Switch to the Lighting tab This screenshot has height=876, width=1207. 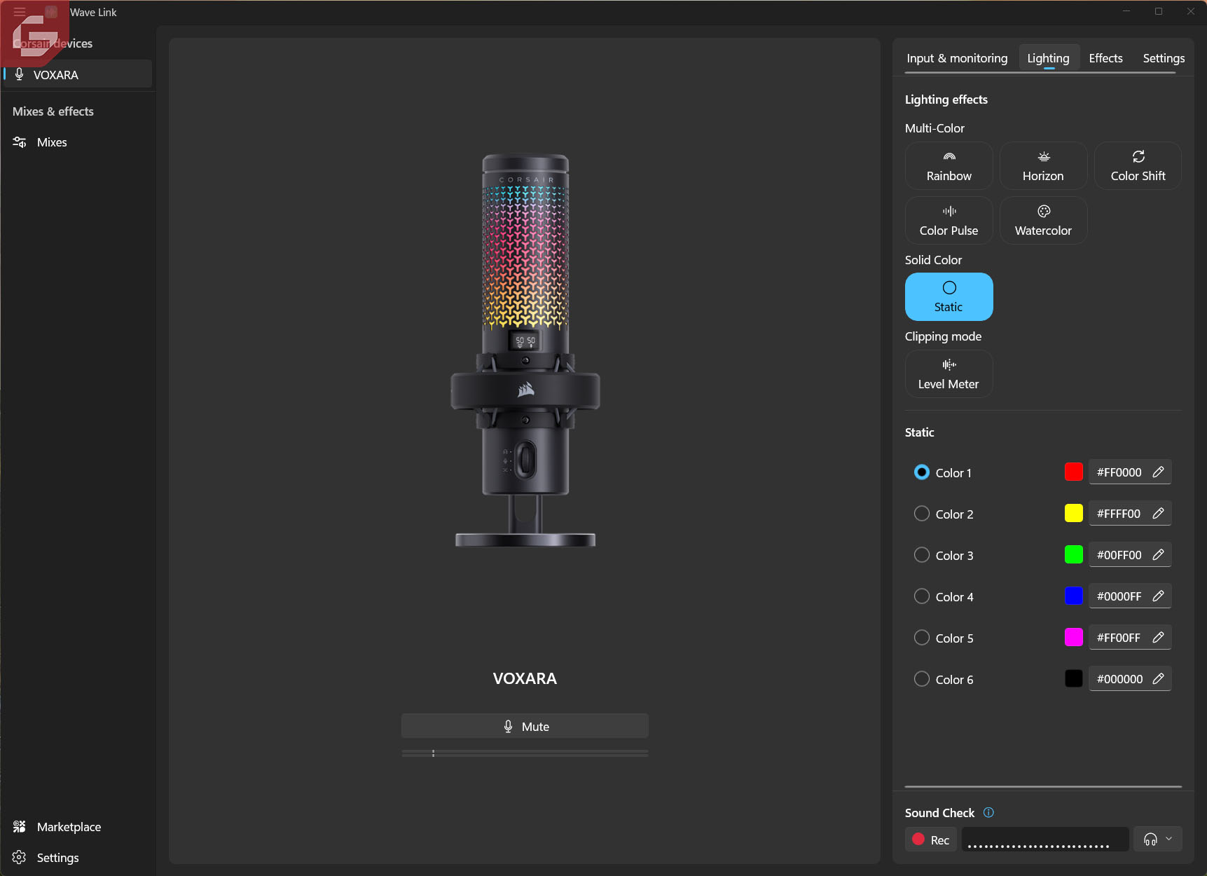[1048, 58]
